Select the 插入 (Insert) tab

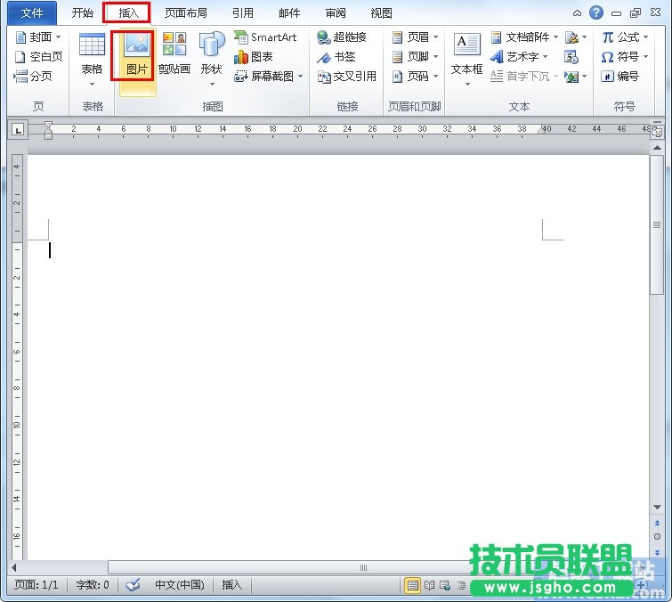(128, 13)
